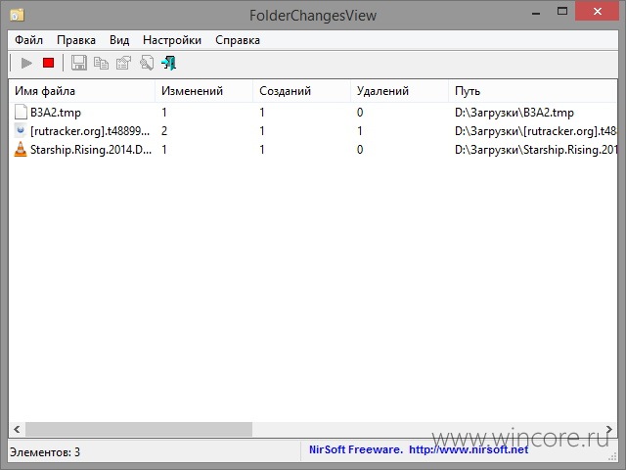Open the Настройки menu

click(x=172, y=40)
